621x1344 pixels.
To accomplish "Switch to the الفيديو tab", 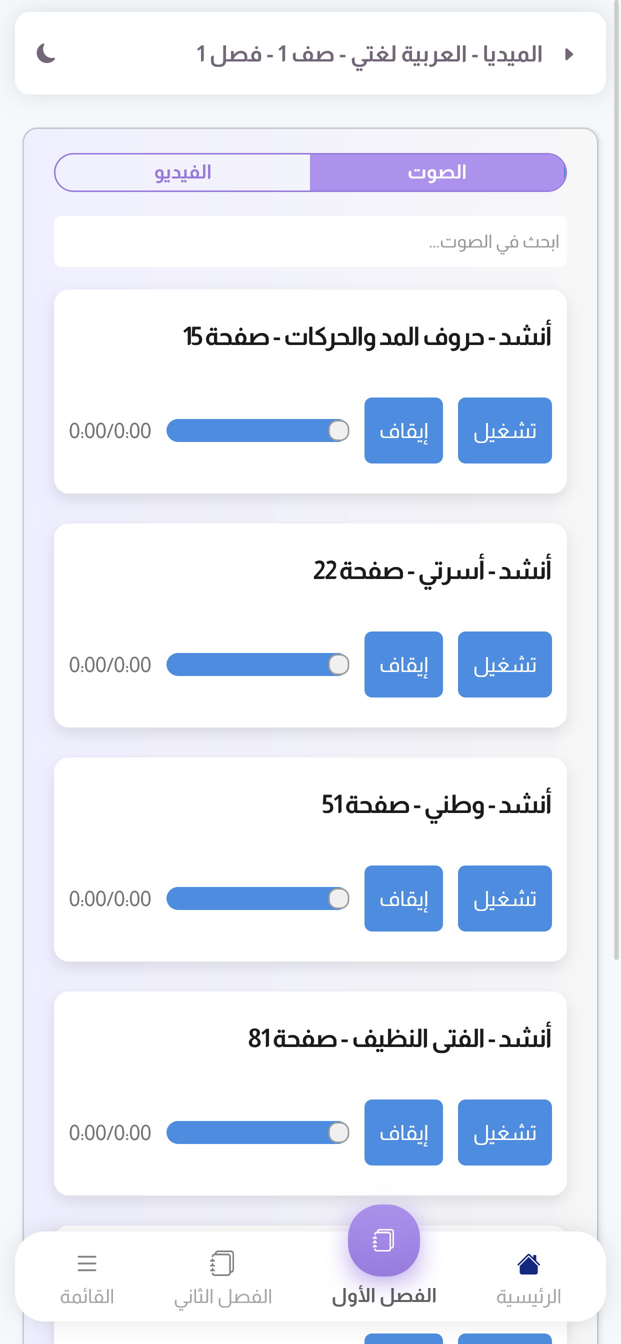I will tap(182, 172).
